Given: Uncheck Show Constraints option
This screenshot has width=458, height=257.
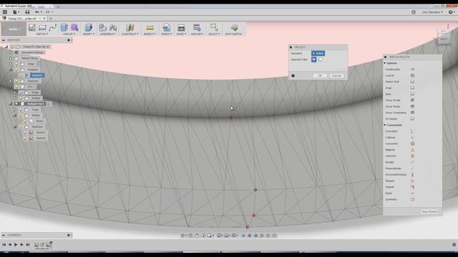Looking at the screenshot, I should (x=412, y=113).
